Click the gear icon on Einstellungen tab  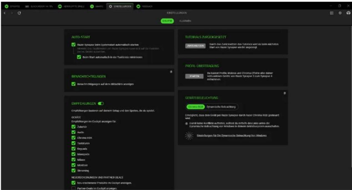(111, 6)
